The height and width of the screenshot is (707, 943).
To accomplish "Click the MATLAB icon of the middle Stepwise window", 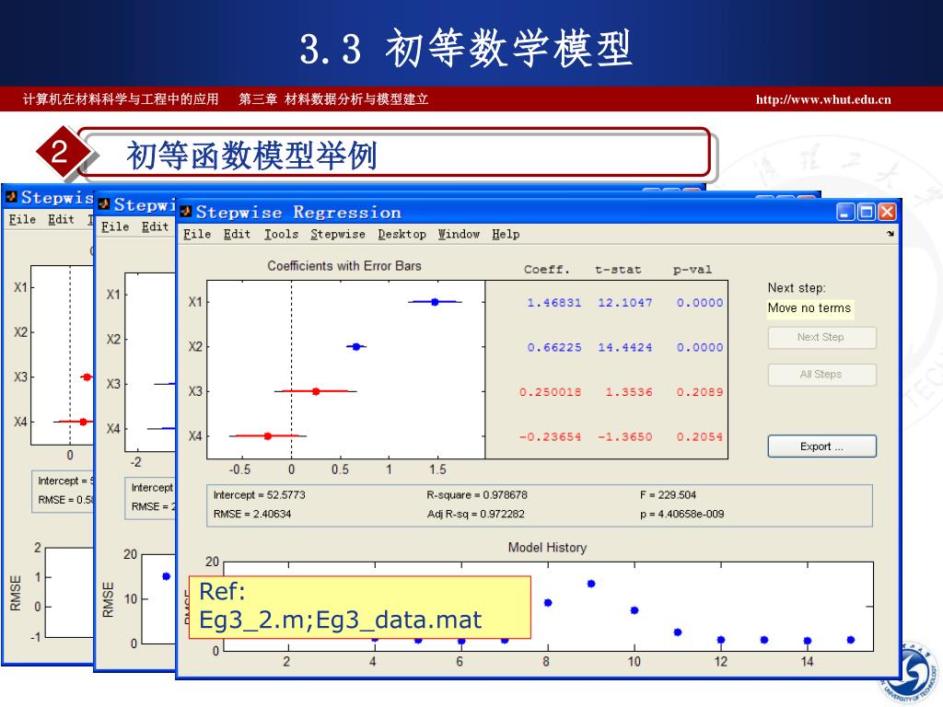I will (x=104, y=204).
